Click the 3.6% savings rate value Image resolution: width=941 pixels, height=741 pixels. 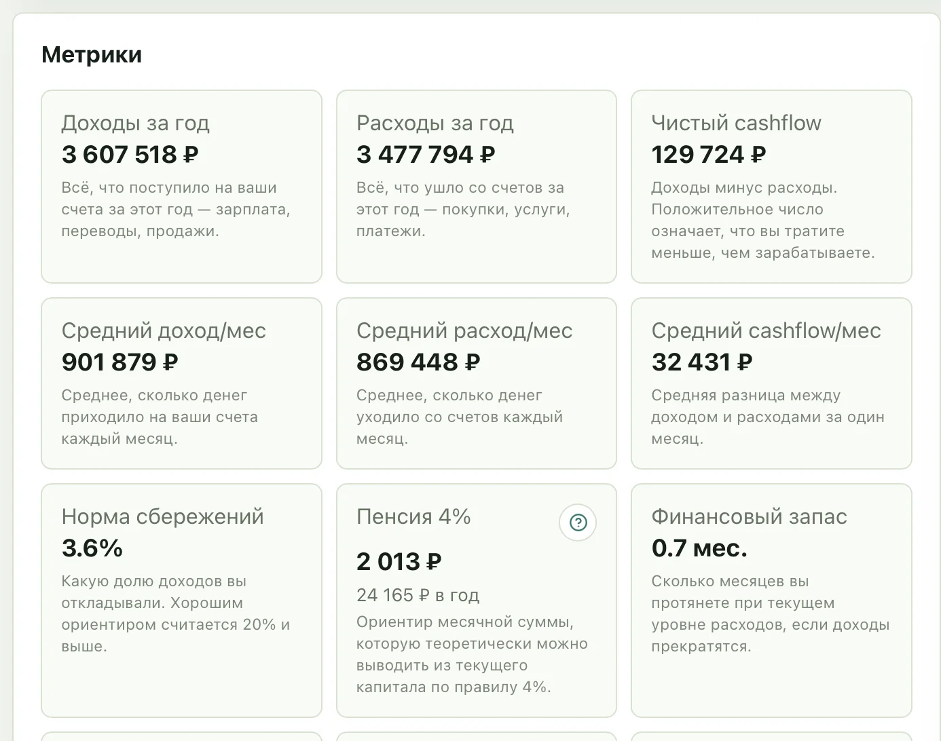click(92, 548)
